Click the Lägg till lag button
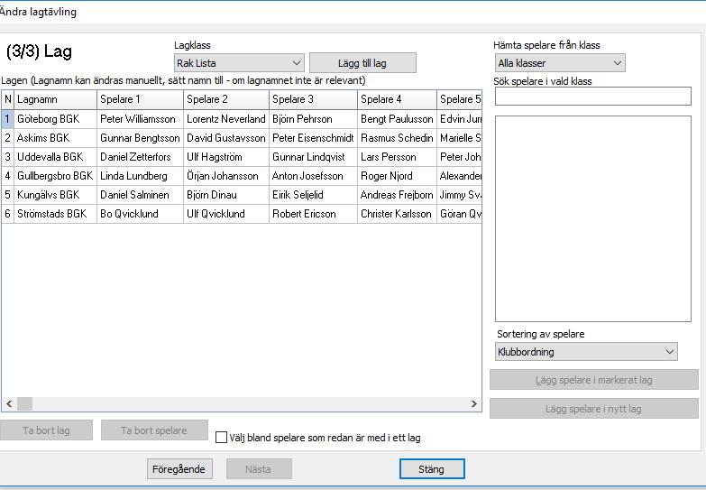Viewport: 706px width, 490px height. [362, 63]
